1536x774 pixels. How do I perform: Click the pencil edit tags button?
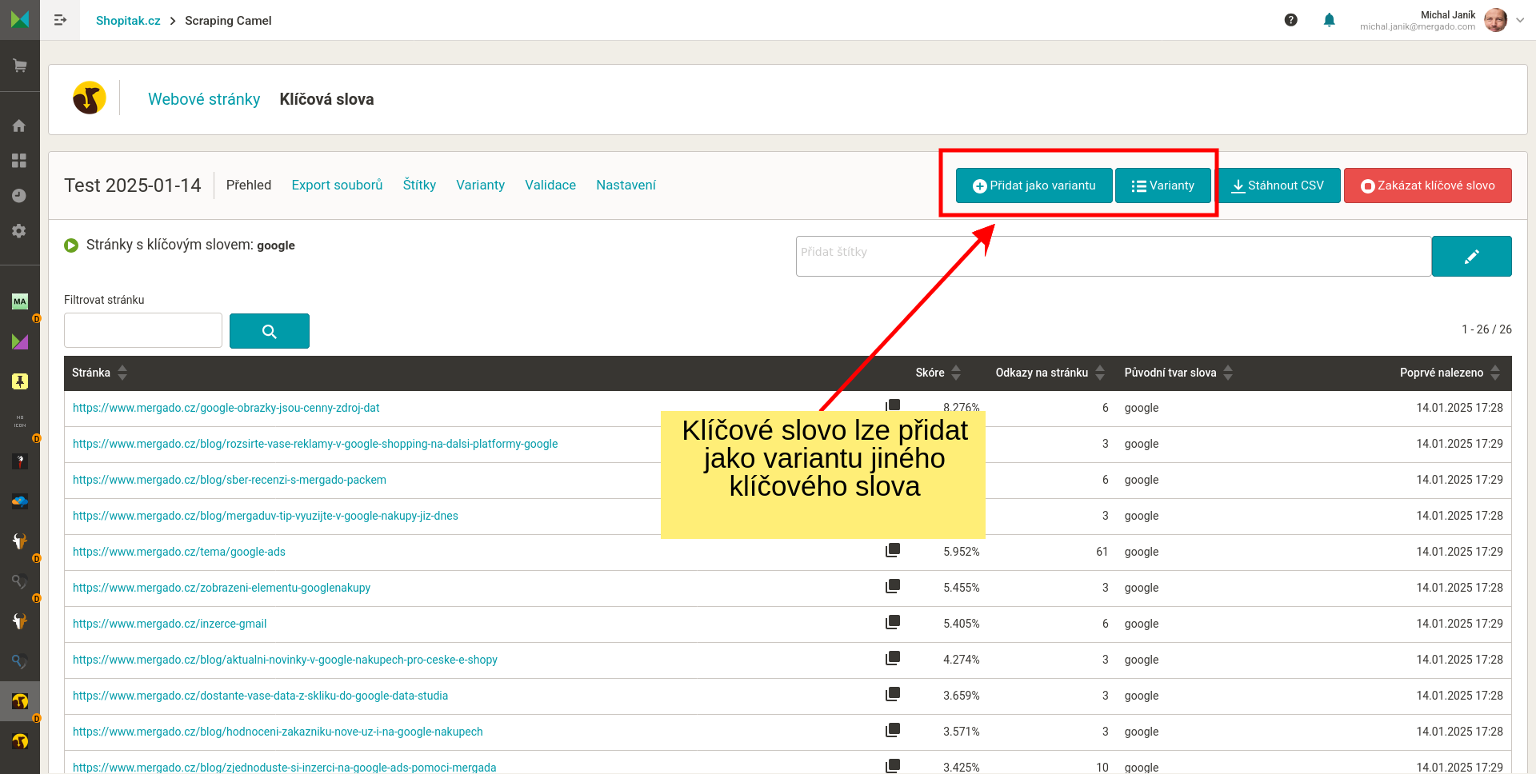tap(1470, 256)
